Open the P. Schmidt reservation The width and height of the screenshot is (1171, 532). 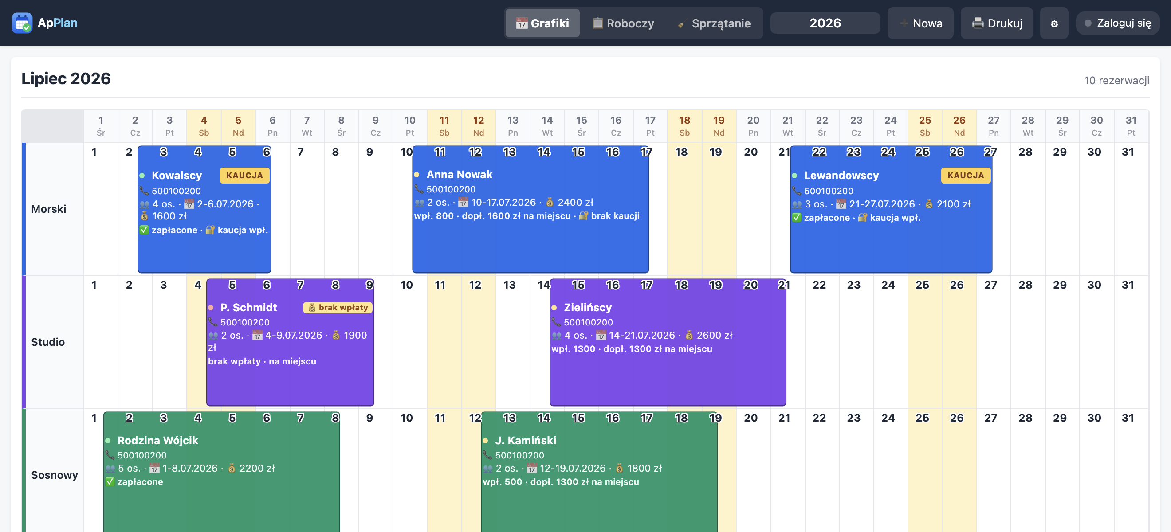[290, 342]
